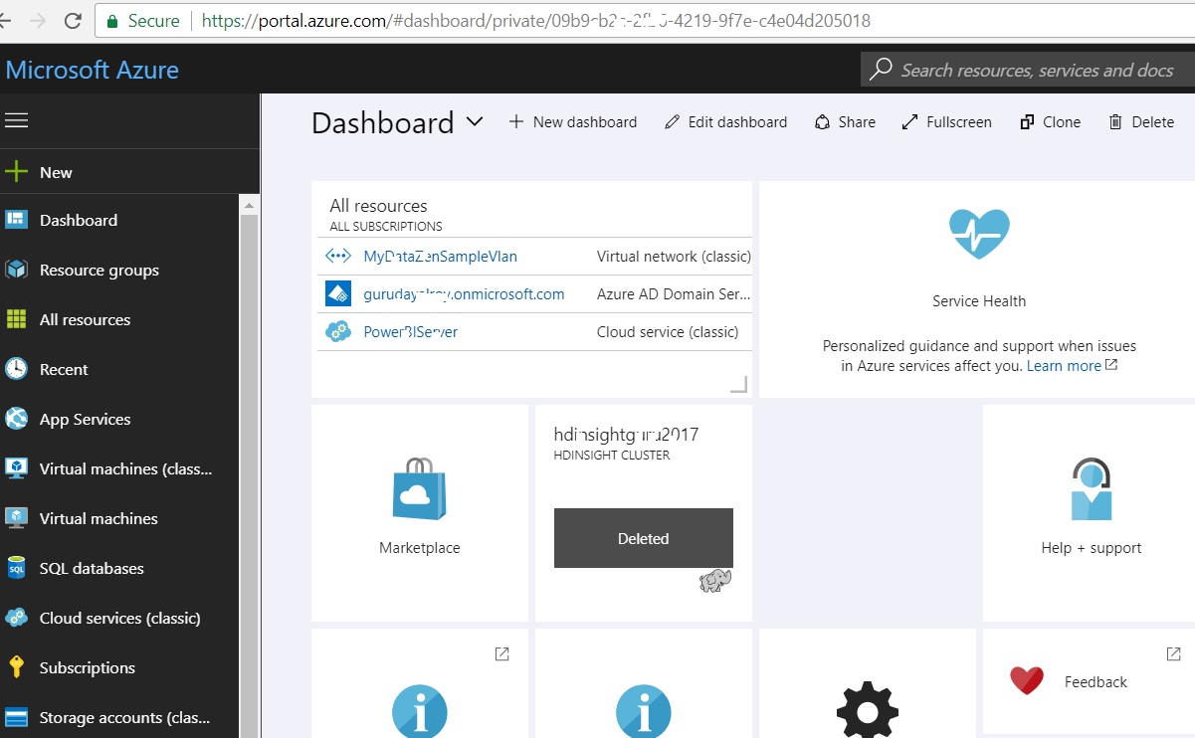The height and width of the screenshot is (738, 1195).
Task: Open the Dashboard selector chevron
Action: (475, 122)
